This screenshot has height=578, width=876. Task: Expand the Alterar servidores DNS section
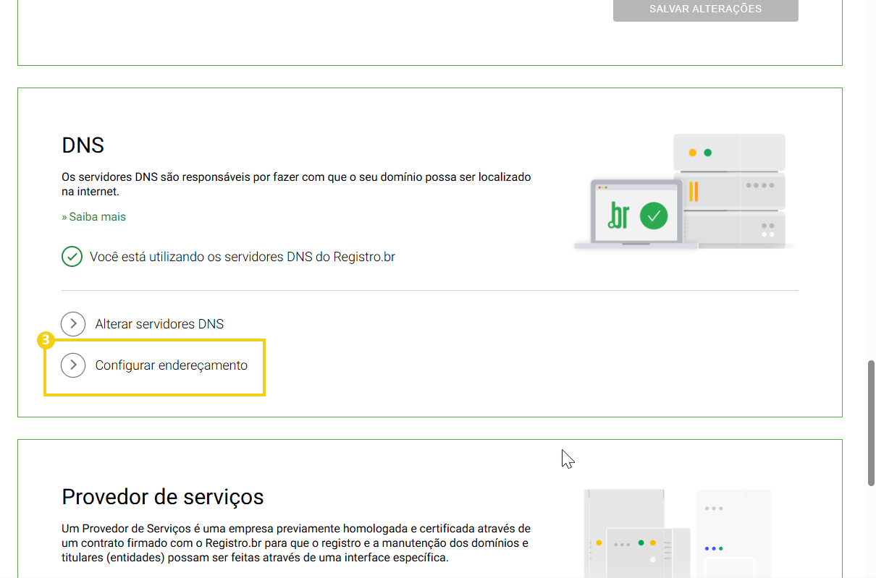click(x=159, y=324)
